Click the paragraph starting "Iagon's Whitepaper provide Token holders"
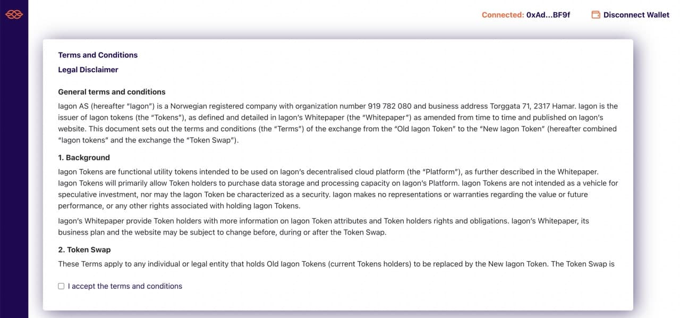The height and width of the screenshot is (318, 680). coord(324,227)
